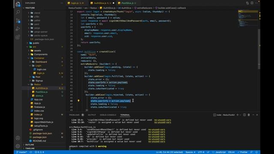Change UTF-8 encoding in status bar
The width and height of the screenshot is (274, 154).
pos(201,152)
